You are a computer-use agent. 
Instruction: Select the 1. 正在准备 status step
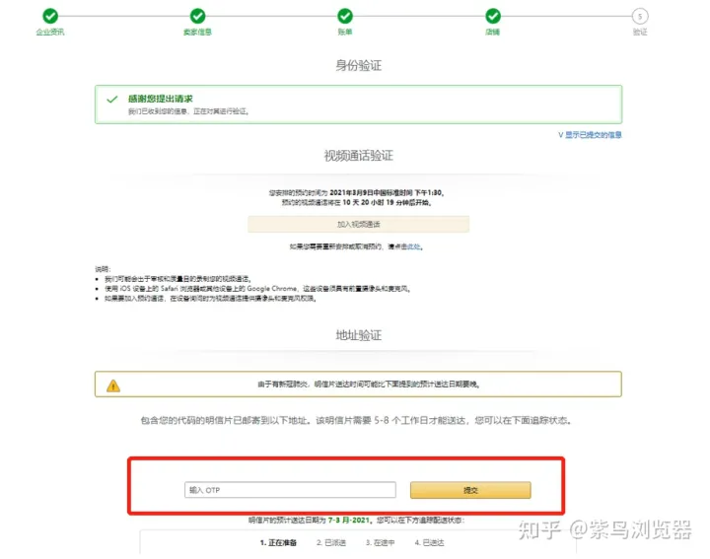(278, 542)
